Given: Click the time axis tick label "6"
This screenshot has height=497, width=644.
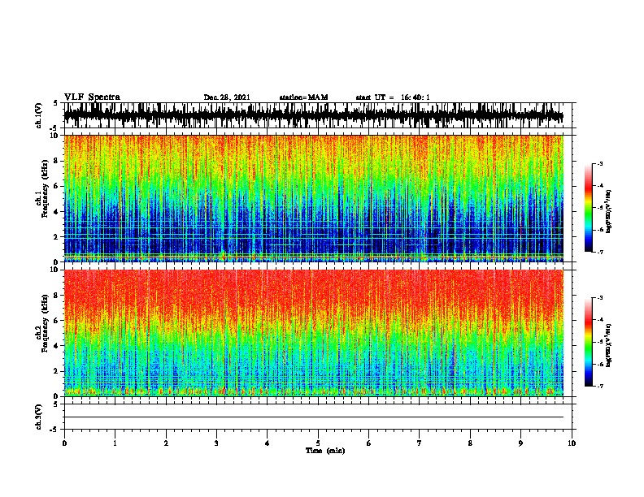Looking at the screenshot, I should pyautogui.click(x=369, y=443).
